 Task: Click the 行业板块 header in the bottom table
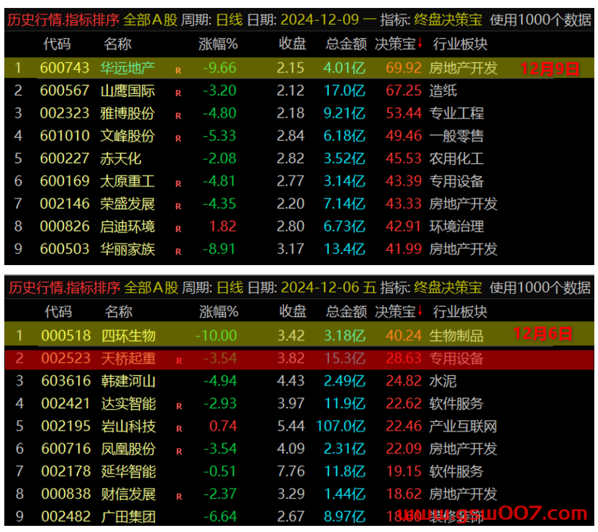point(460,312)
